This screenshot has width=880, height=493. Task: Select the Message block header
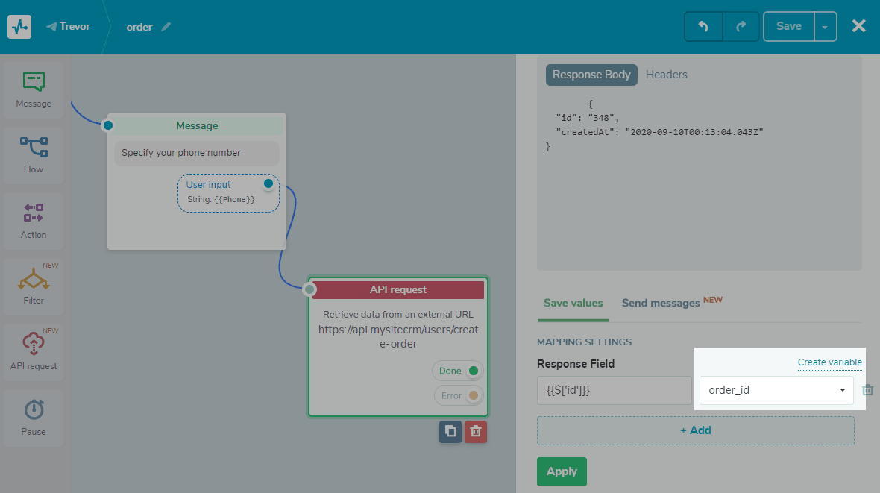[197, 125]
